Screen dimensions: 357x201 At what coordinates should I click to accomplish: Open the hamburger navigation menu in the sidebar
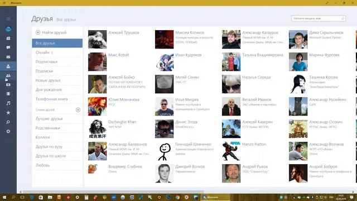point(8,19)
